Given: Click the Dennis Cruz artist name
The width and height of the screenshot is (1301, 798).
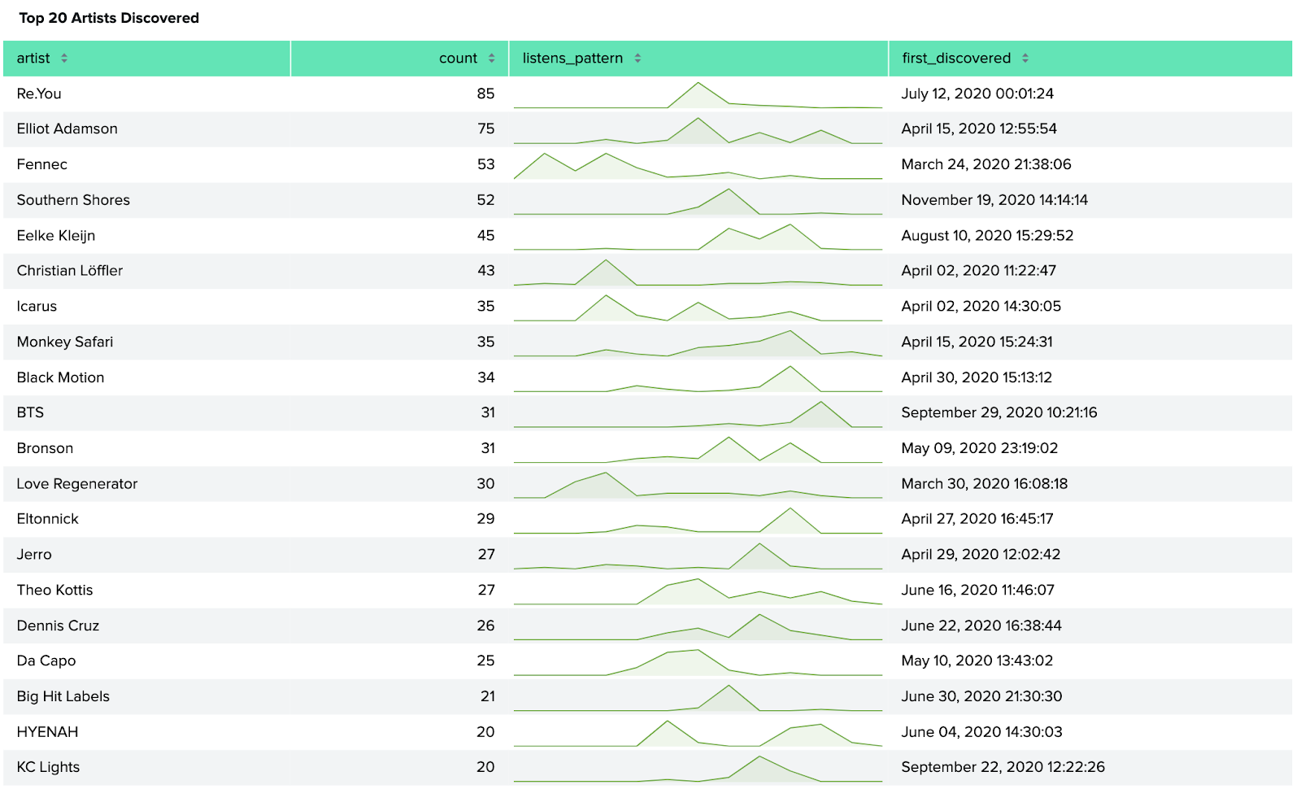Looking at the screenshot, I should (58, 626).
